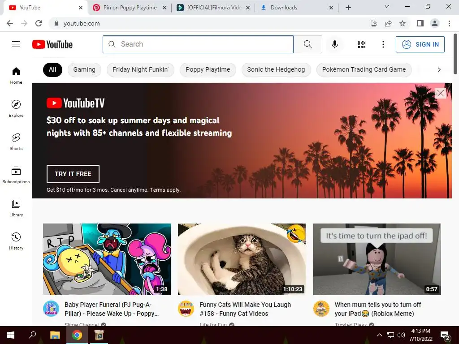Image resolution: width=459 pixels, height=344 pixels.
Task: Open Explore in sidebar
Action: (x=16, y=108)
